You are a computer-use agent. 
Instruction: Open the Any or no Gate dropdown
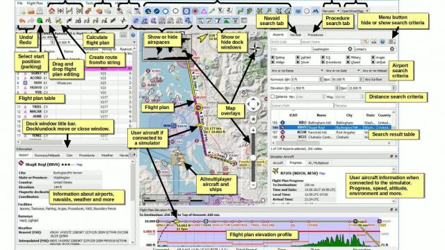click(342, 71)
